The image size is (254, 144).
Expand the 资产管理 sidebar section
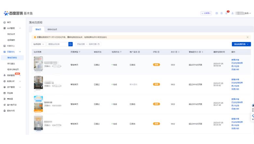pyautogui.click(x=20, y=87)
